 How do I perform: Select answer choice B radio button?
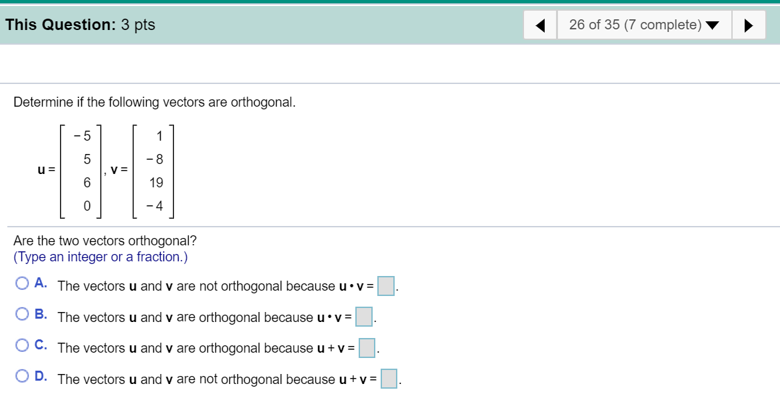(21, 313)
